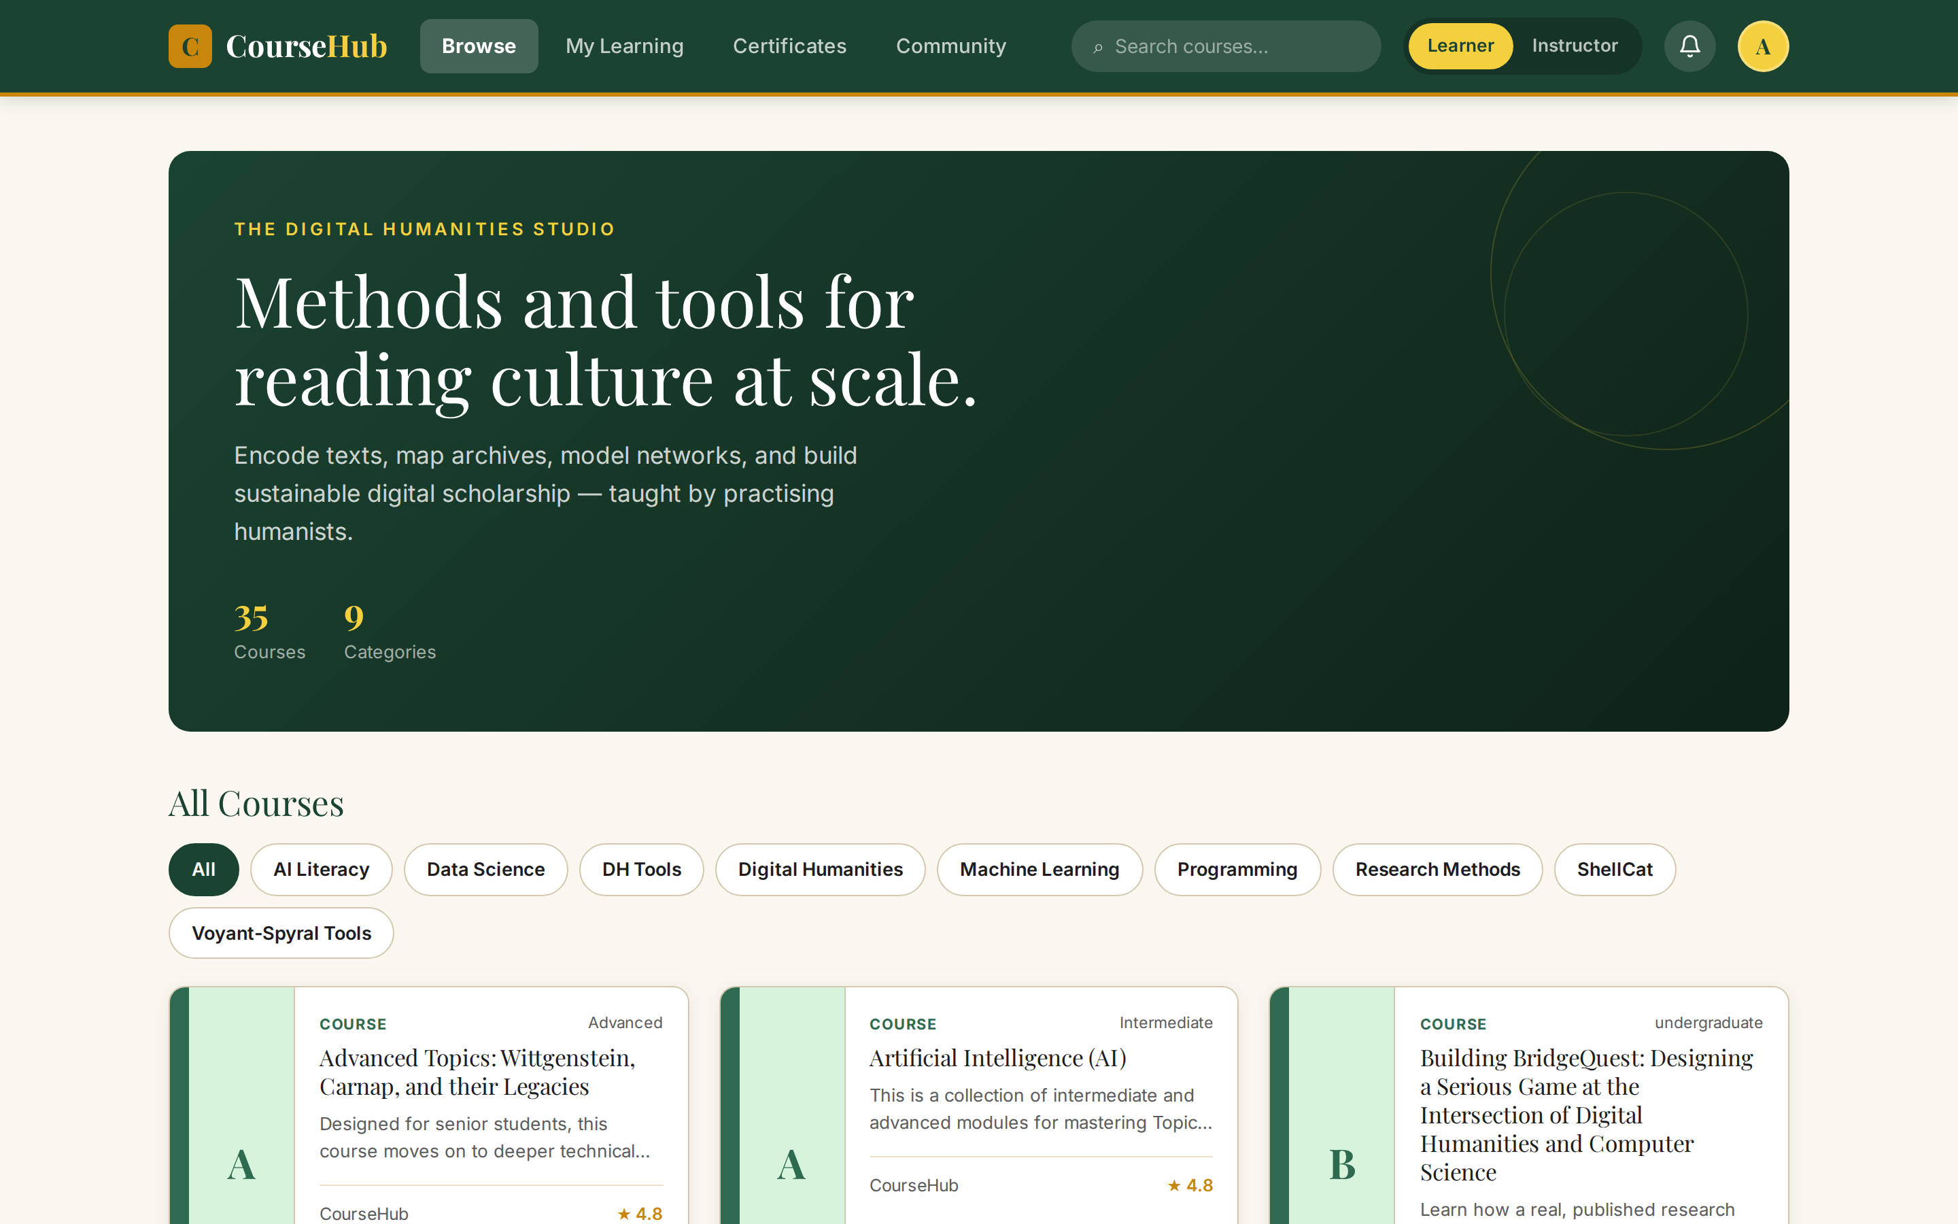Open the Browse tab
This screenshot has width=1958, height=1224.
479,46
